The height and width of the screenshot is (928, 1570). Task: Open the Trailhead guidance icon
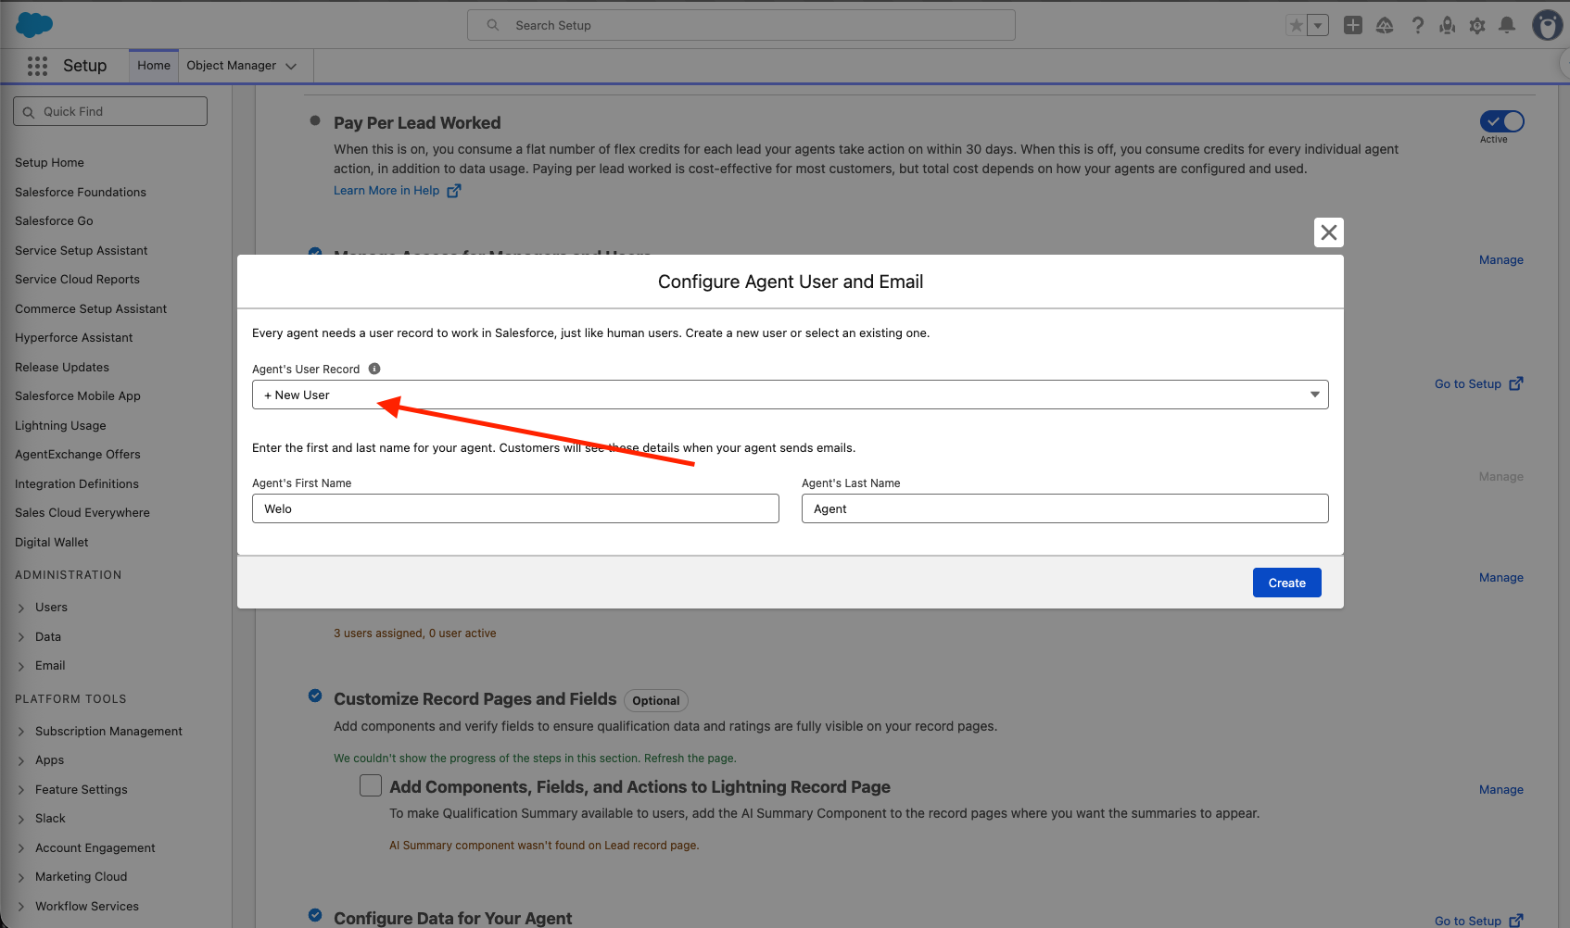coord(1385,26)
